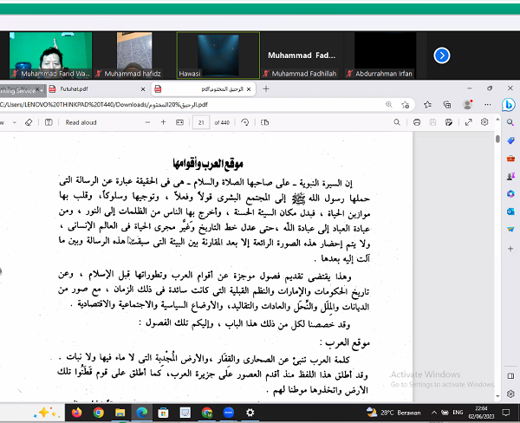Print the PDF document
520x423 pixels.
pos(417,122)
